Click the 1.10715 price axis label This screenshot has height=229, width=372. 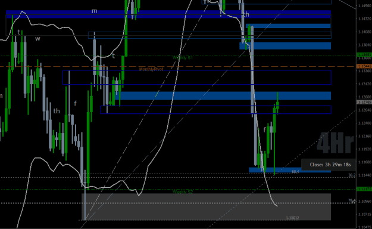(x=365, y=214)
